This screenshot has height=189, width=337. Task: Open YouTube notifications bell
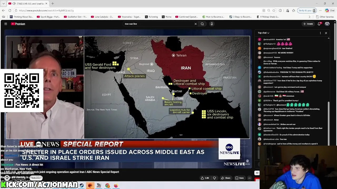(x=319, y=24)
